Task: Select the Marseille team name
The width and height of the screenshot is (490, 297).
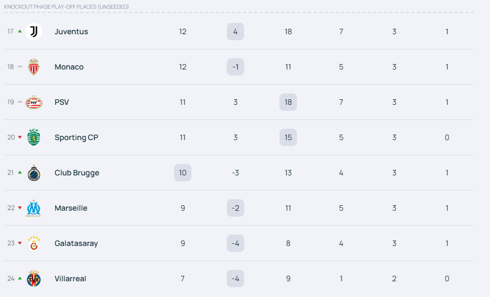Action: click(x=71, y=208)
